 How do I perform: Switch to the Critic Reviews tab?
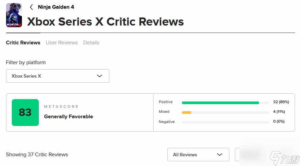click(x=23, y=43)
